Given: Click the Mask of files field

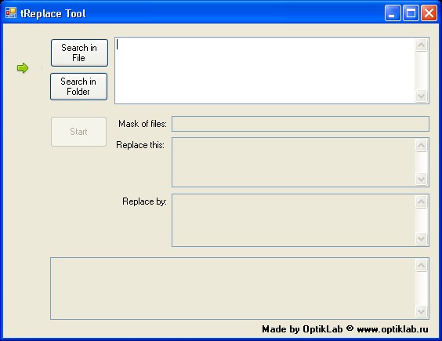Looking at the screenshot, I should tap(300, 124).
